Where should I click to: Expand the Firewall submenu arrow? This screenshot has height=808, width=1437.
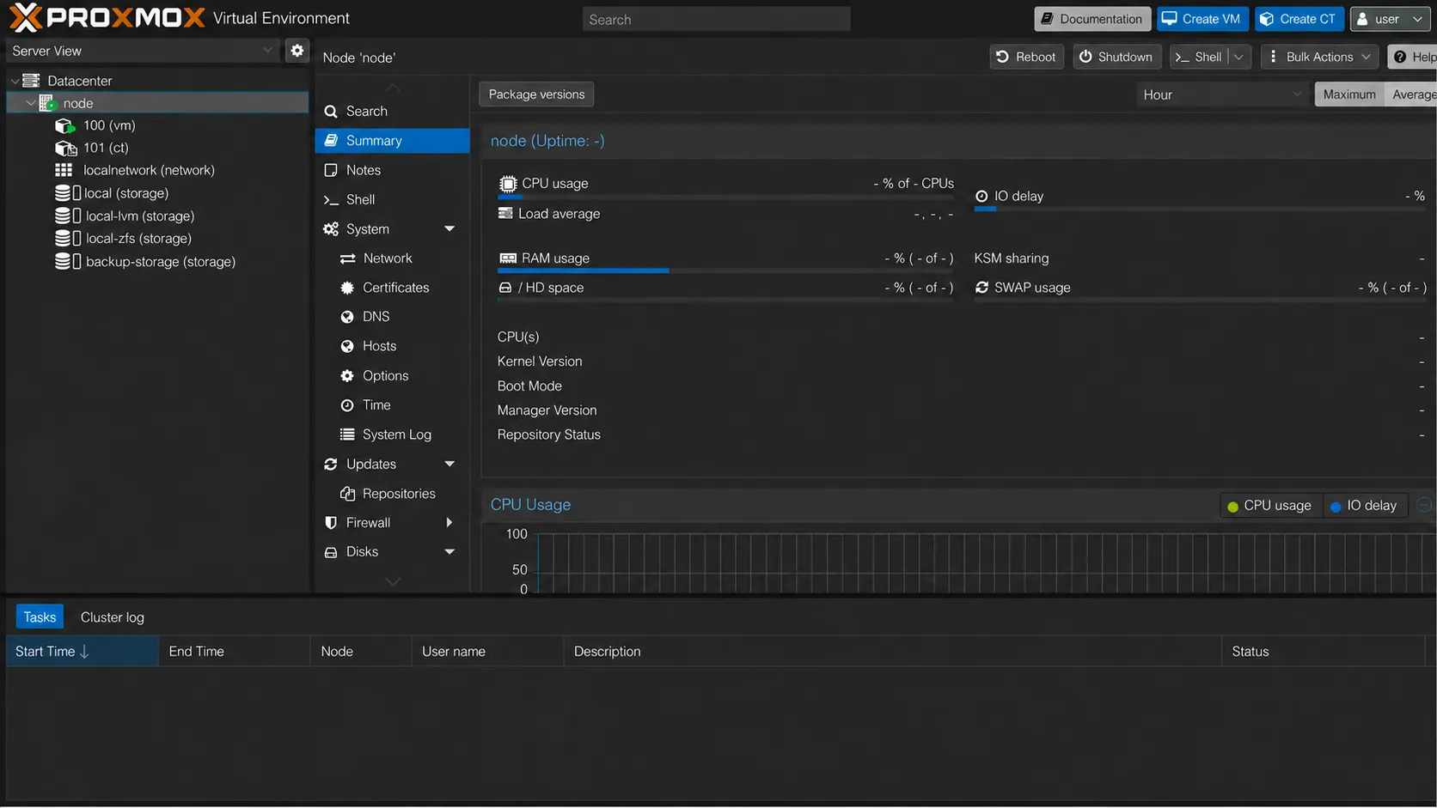pyautogui.click(x=449, y=523)
